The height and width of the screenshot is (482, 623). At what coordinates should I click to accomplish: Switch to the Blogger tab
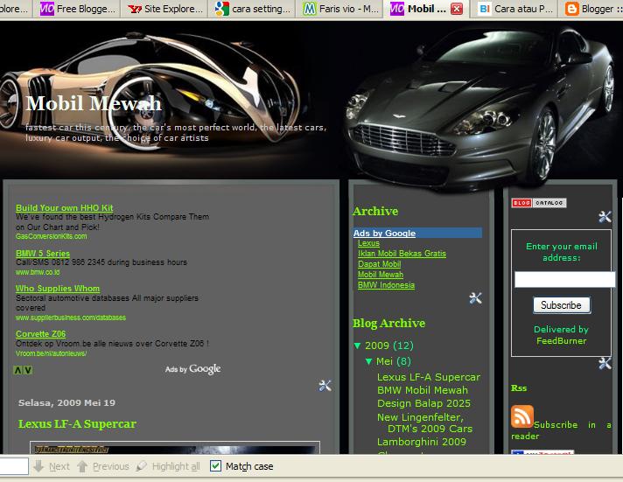coord(592,9)
